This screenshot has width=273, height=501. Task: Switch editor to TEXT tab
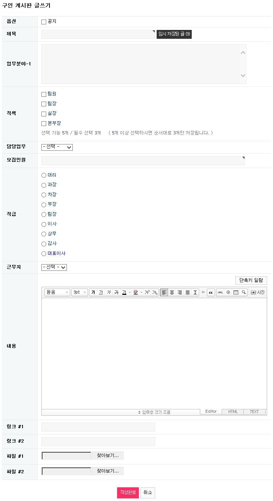pos(254,412)
